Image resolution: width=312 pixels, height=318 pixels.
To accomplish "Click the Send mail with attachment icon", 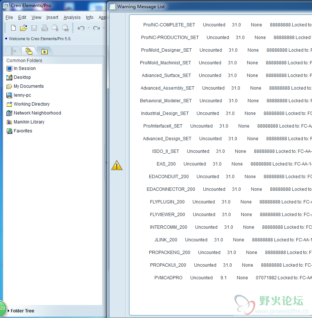I will 55,28.
